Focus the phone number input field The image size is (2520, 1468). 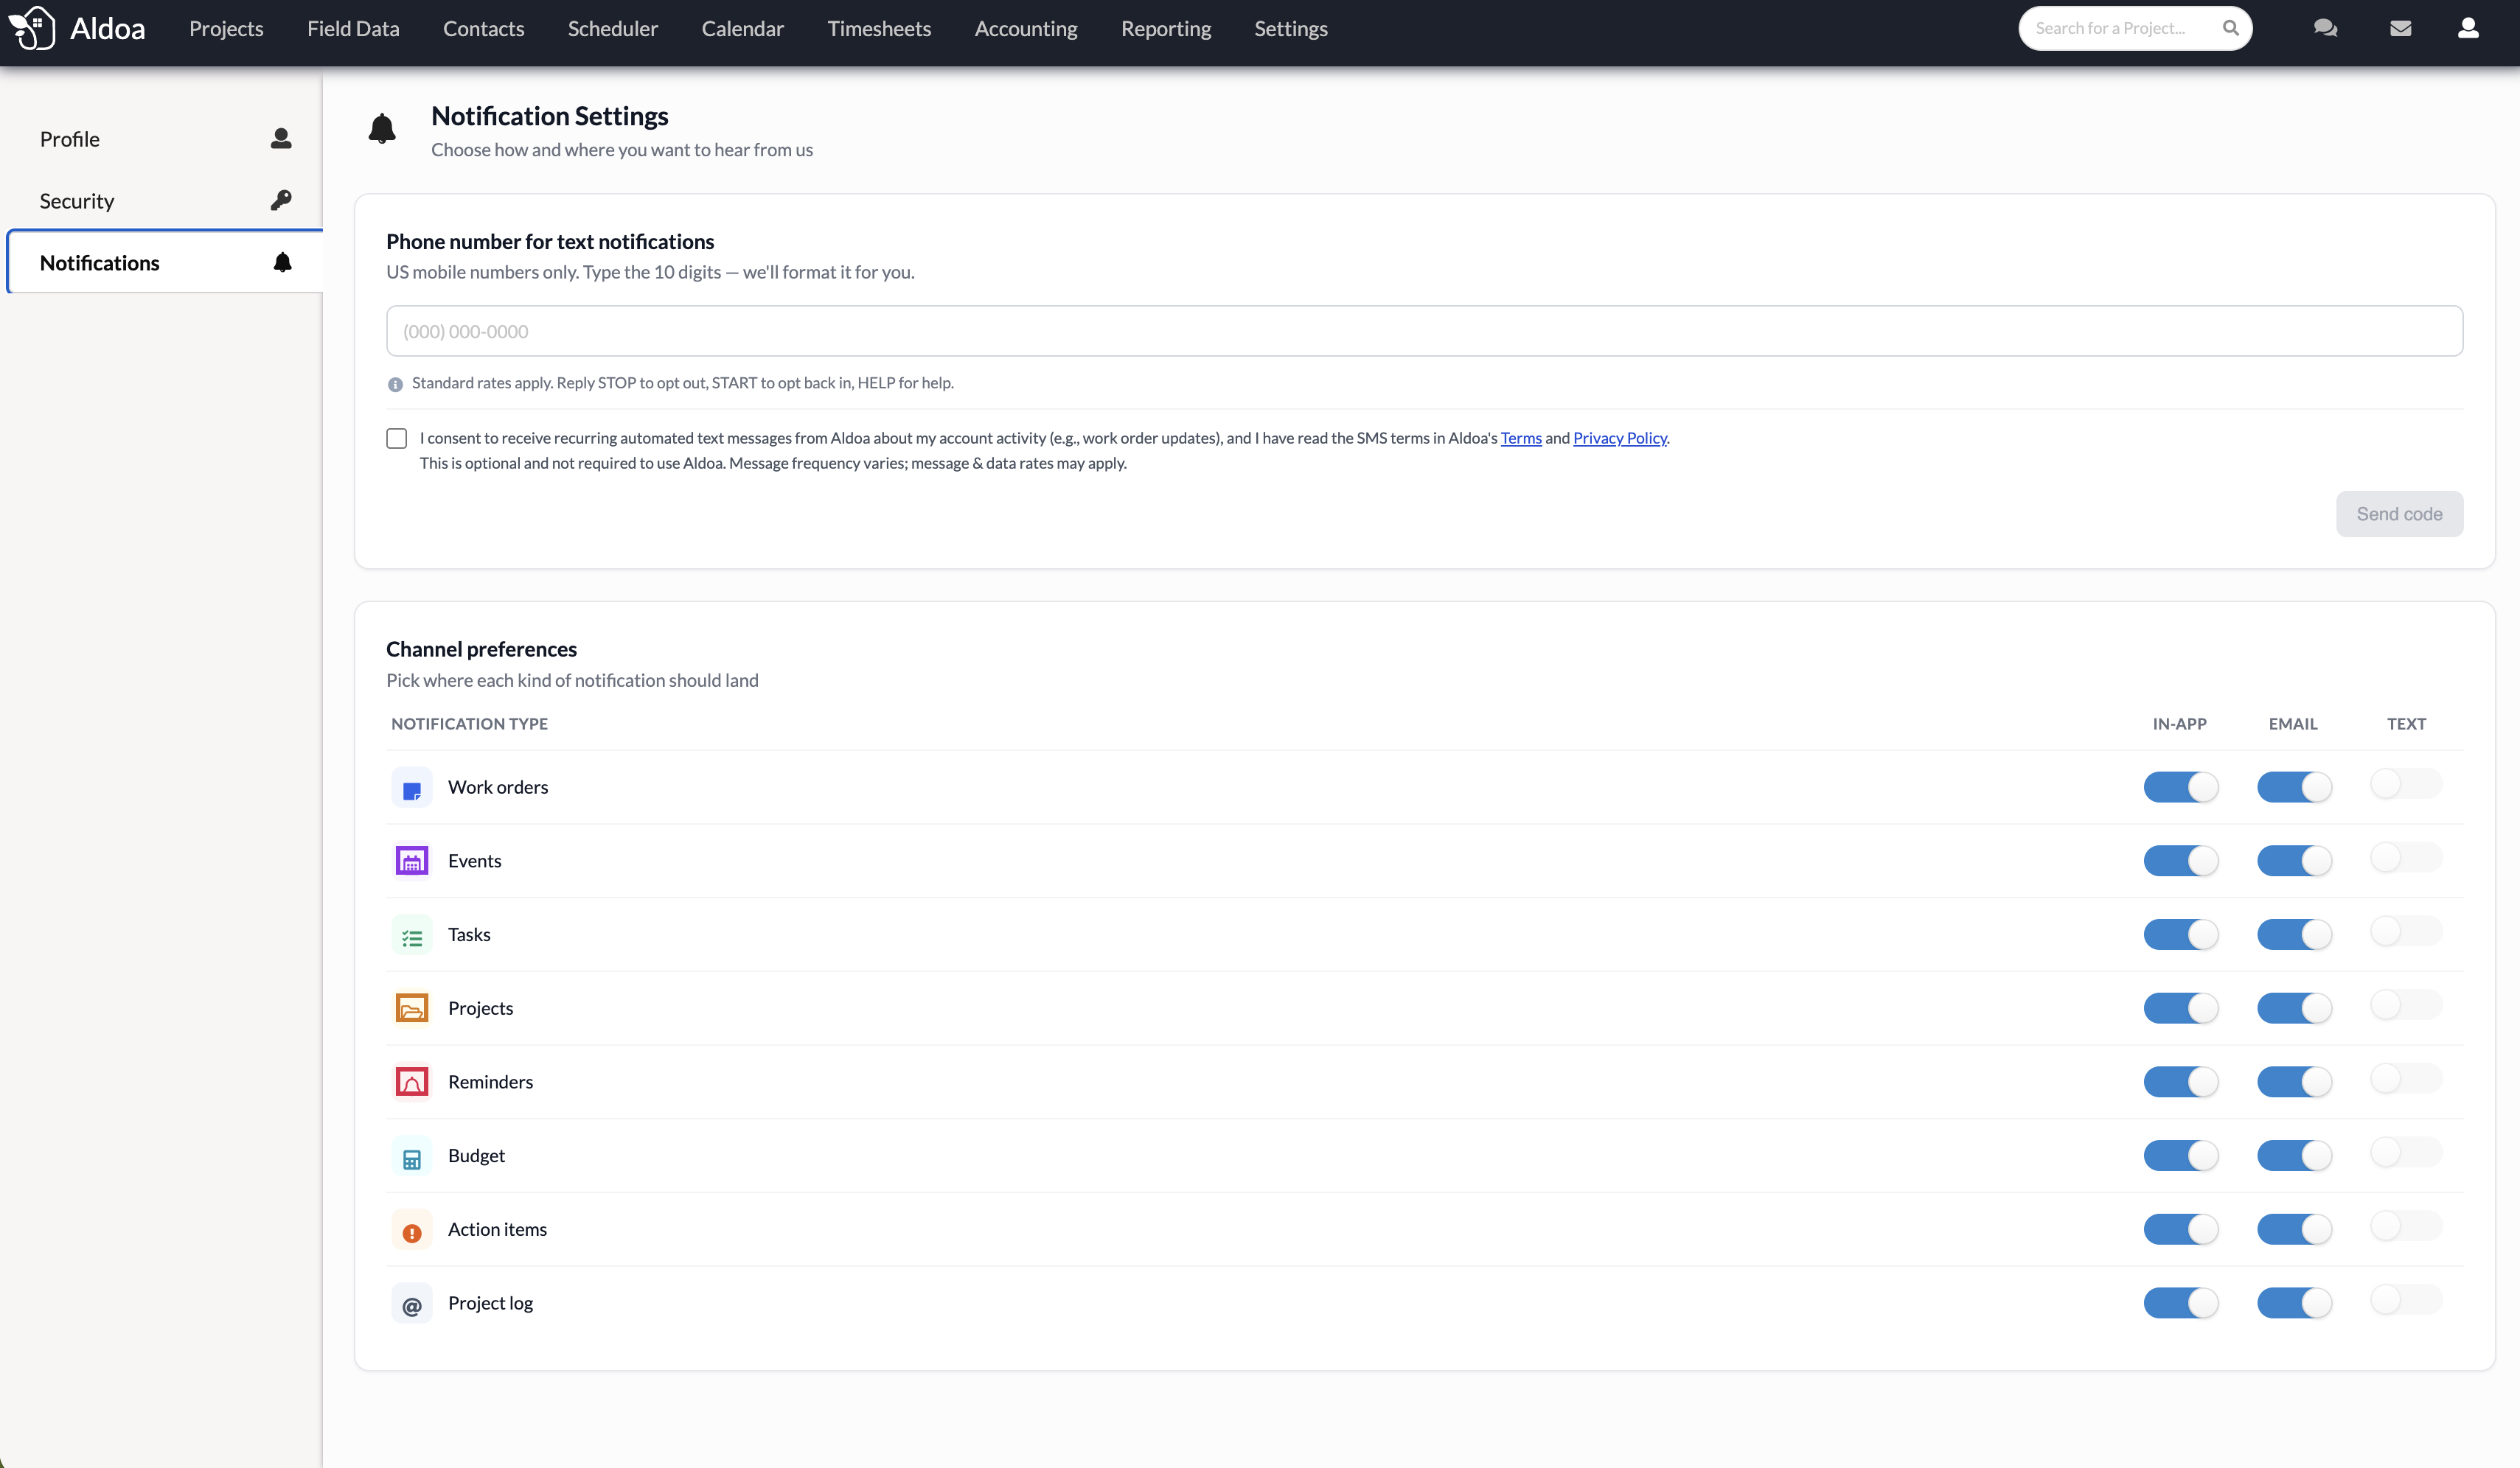(1424, 331)
